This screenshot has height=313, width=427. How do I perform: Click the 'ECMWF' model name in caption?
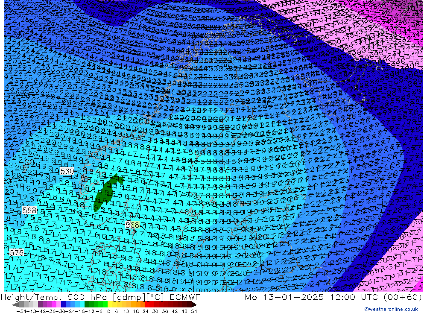[184, 297]
